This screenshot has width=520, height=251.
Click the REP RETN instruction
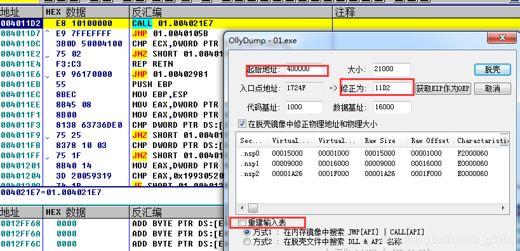coord(152,64)
